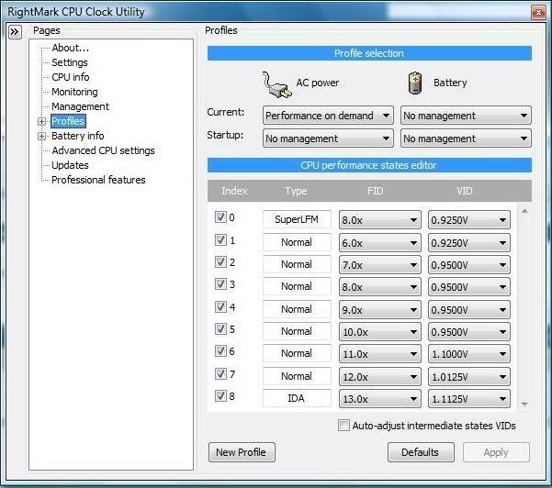Open the 12.0x FID dropdown
Viewport: 552px width, 488px height.
[x=380, y=376]
